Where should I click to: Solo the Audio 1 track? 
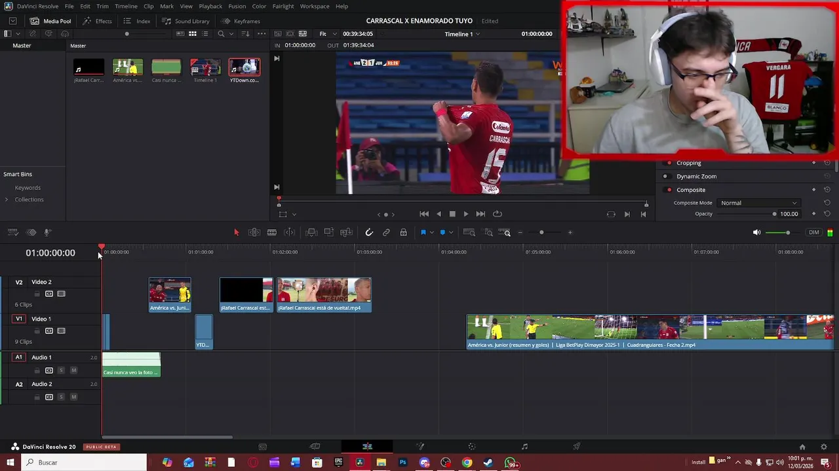[61, 370]
